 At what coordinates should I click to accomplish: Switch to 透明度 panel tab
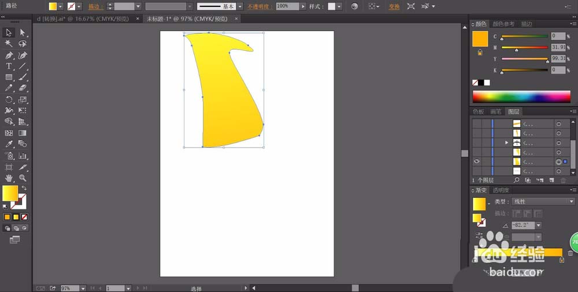tap(501, 190)
